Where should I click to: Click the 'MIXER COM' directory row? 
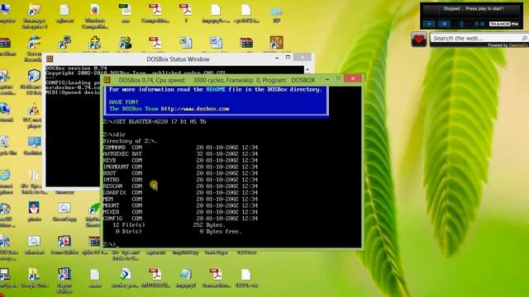[x=180, y=212]
